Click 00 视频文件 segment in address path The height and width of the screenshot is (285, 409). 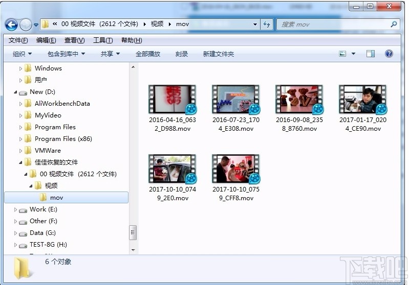(x=100, y=24)
